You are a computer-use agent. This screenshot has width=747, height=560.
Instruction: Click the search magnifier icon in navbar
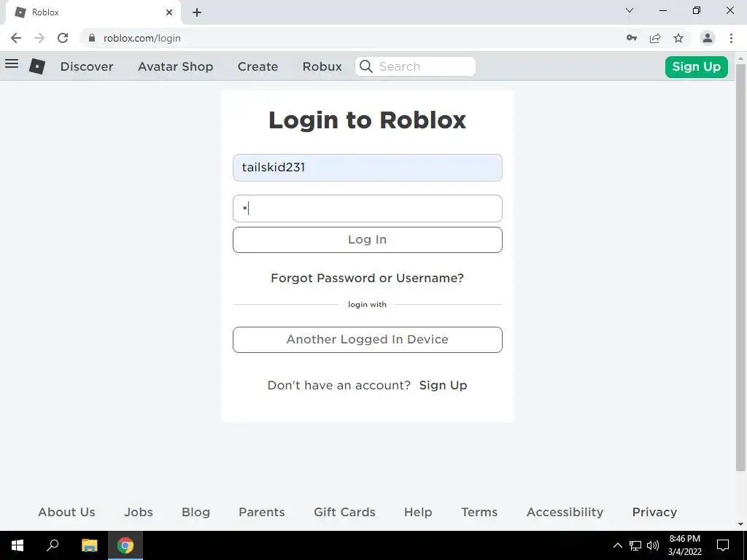click(x=366, y=66)
